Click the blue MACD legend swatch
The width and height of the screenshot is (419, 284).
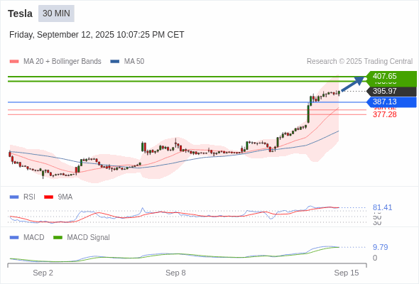pos(14,238)
